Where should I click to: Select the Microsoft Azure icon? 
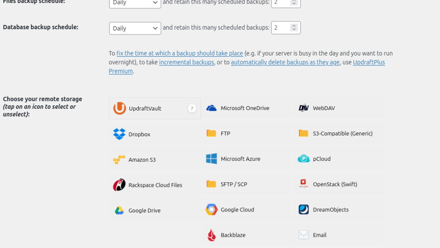point(211,159)
